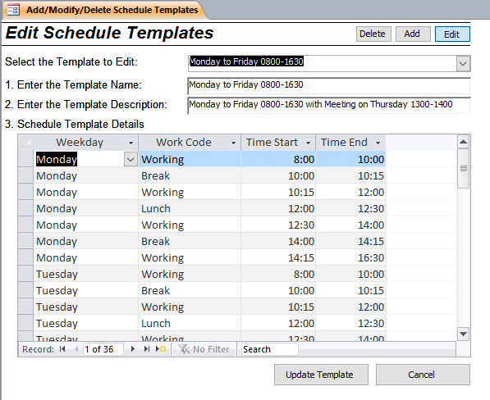Click Time End 10:00 in first Monday row
Viewport: 490px width, 400px height.
(x=350, y=160)
